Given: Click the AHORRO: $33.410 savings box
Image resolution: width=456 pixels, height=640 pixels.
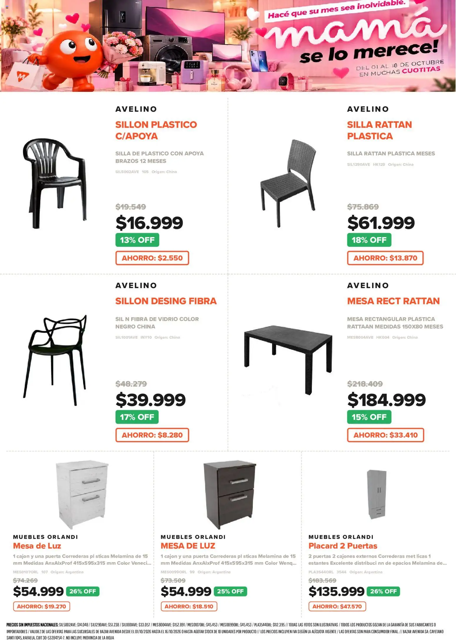Looking at the screenshot, I should (385, 435).
